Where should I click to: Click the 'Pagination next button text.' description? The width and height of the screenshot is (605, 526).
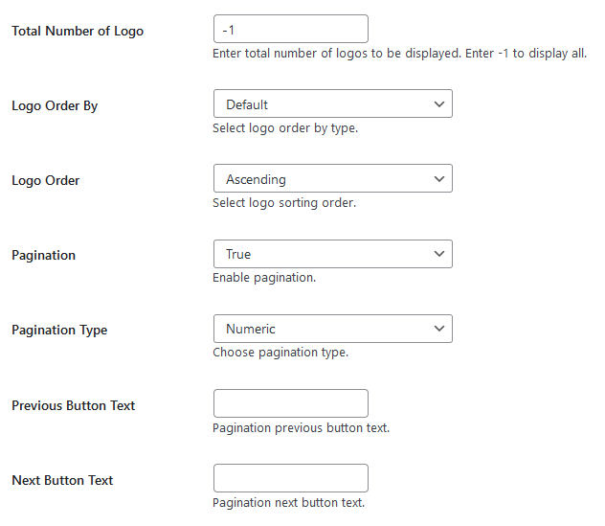click(x=288, y=502)
